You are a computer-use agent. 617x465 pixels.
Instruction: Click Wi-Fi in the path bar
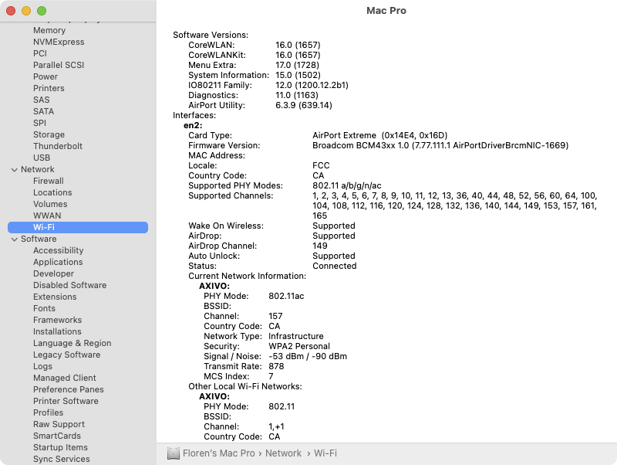[x=325, y=453]
